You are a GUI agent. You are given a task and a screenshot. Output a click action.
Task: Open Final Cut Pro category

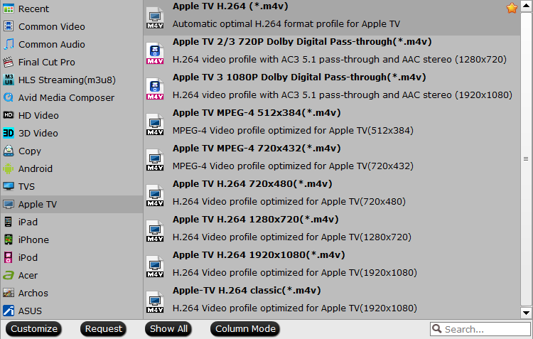71,62
